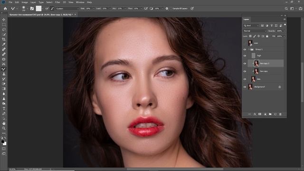Select the Crop tool
This screenshot has width=304, height=171.
(4, 39)
